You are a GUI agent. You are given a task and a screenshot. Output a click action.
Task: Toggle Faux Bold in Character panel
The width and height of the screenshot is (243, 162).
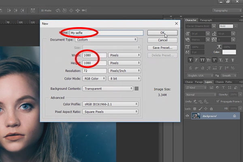[190, 60]
